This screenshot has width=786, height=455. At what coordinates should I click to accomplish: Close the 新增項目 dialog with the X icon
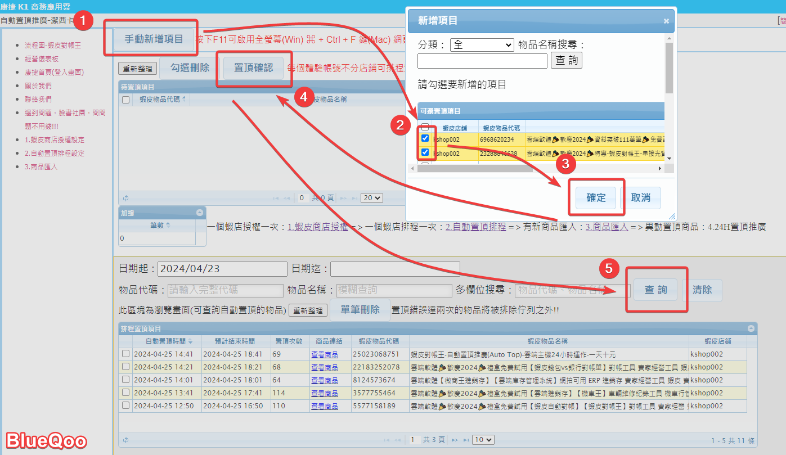coord(666,21)
